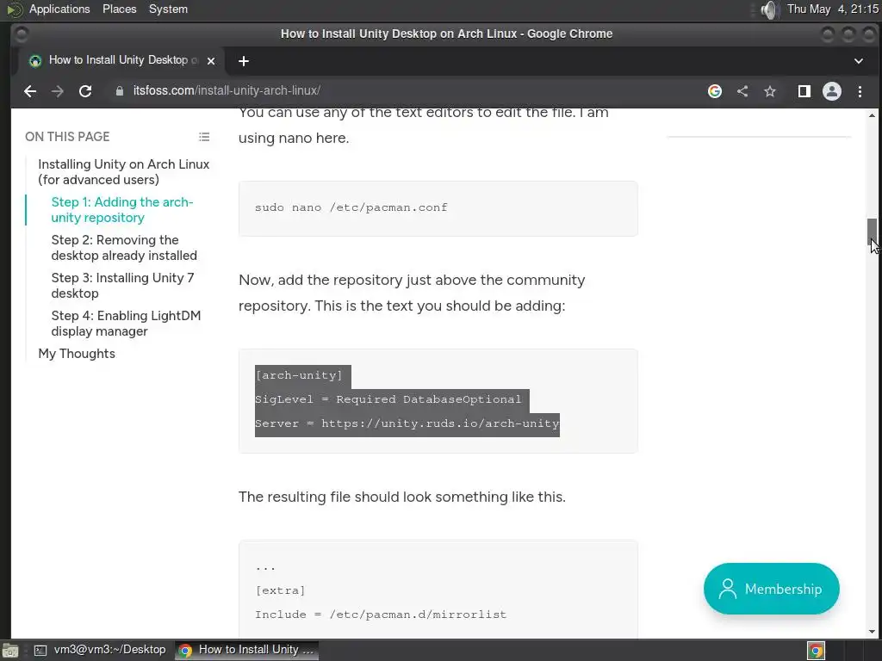Jump to Installing Unity on Arch Linux section
882x661 pixels.
click(124, 172)
